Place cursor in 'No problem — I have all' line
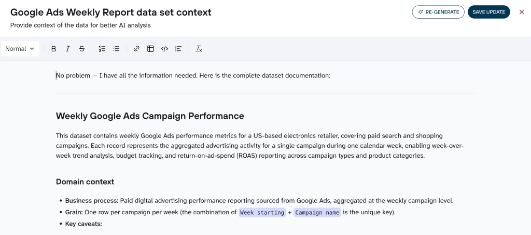 coord(193,76)
